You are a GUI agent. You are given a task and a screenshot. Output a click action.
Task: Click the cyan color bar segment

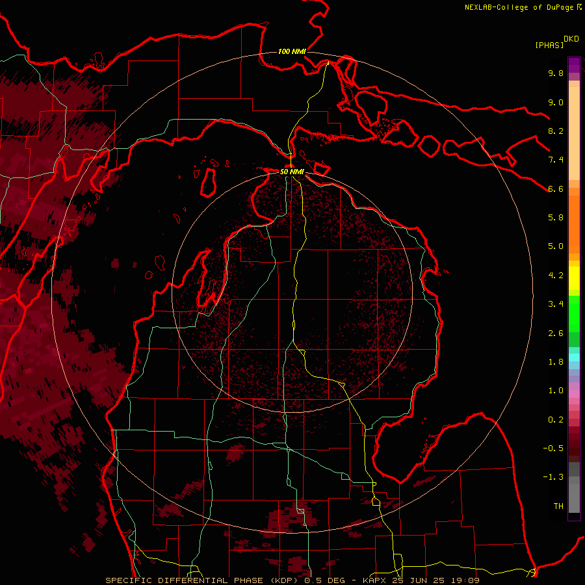[x=574, y=357]
